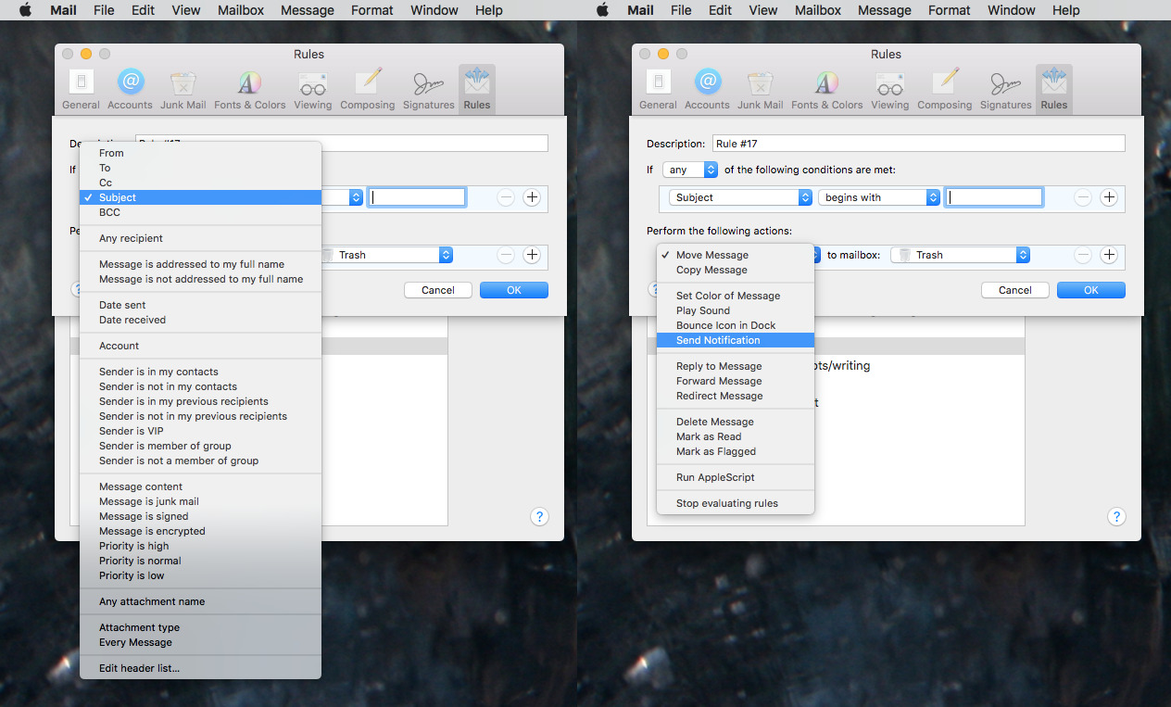Screen dimensions: 1171x707
Task: Remove action with minus button, right window
Action: click(x=1083, y=255)
